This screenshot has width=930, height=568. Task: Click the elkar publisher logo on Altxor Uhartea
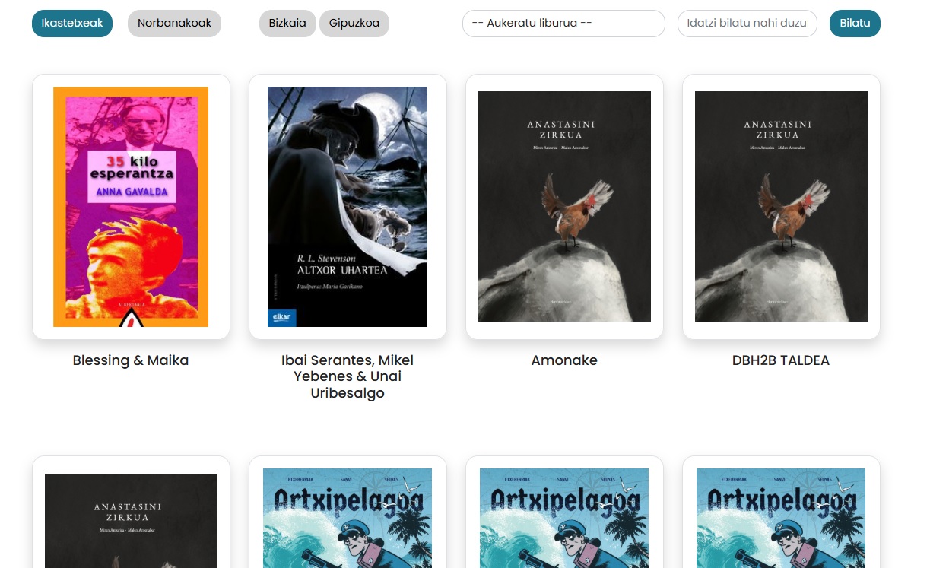pyautogui.click(x=282, y=318)
